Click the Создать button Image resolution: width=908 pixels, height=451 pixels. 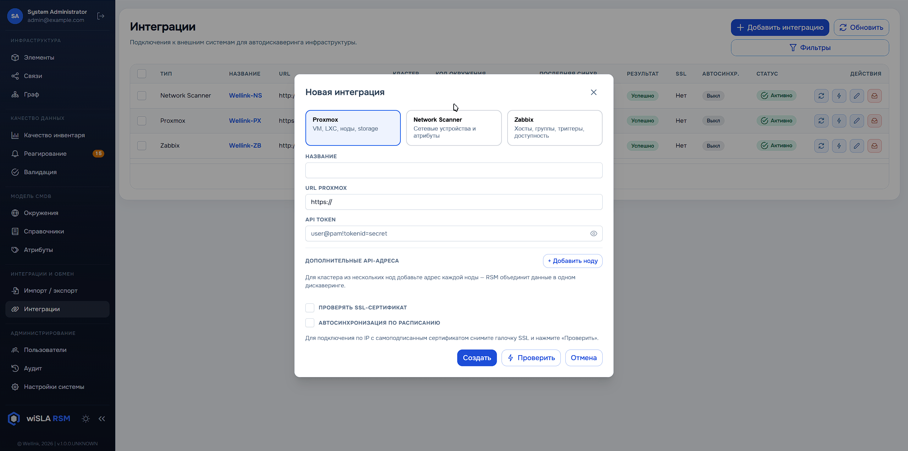[x=477, y=358]
